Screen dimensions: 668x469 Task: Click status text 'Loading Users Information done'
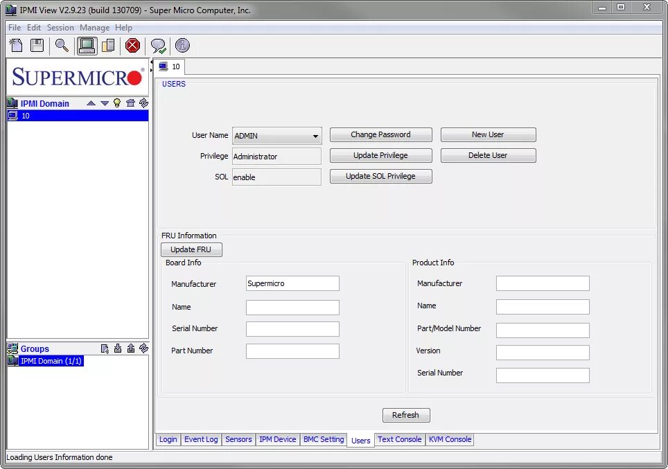click(x=59, y=457)
